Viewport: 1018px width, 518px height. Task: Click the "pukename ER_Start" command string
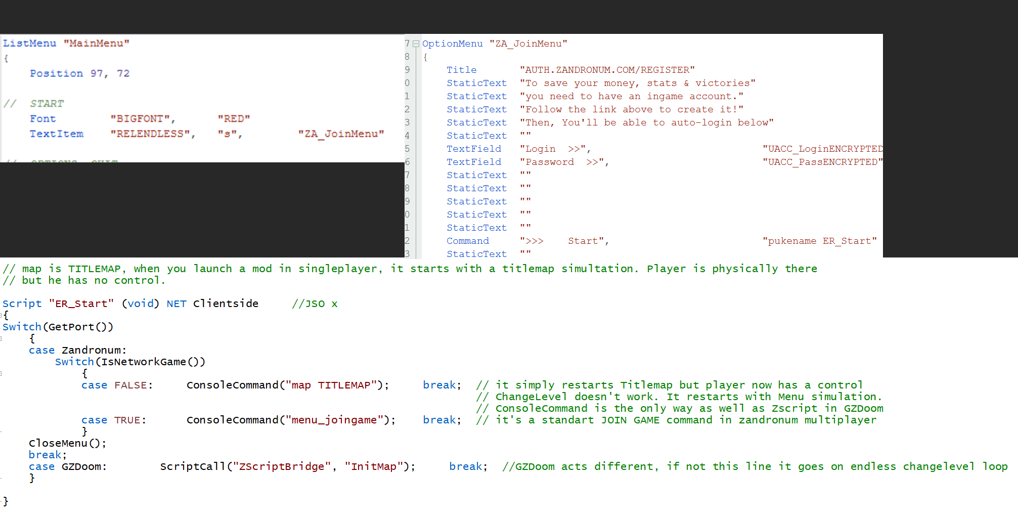(x=819, y=241)
